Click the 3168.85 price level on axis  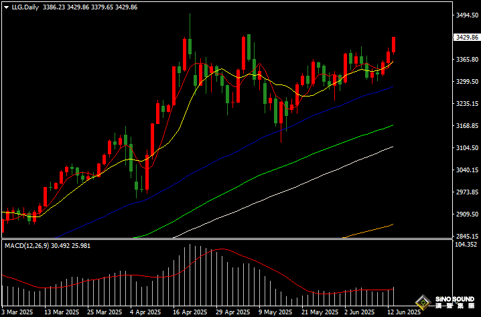coord(465,125)
